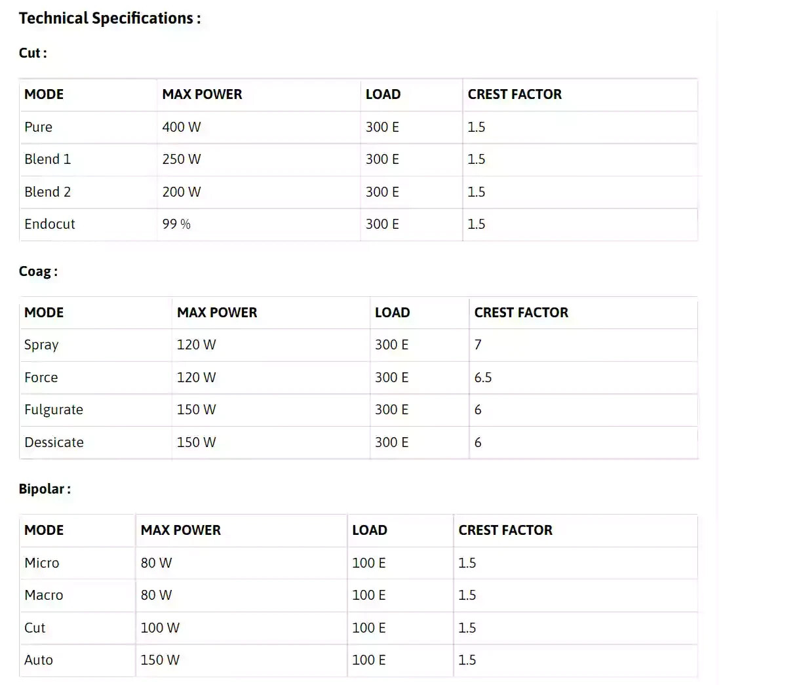Click the Bipolar section heading

(45, 489)
